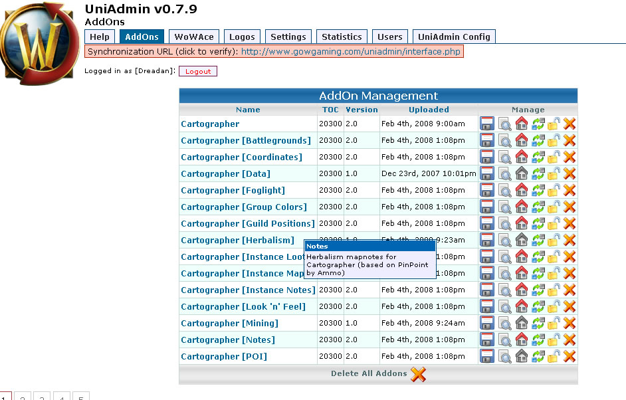The image size is (626, 400).
Task: Click floppy disk icon for Cartographer [Look 'n' Feel]
Action: (x=486, y=306)
